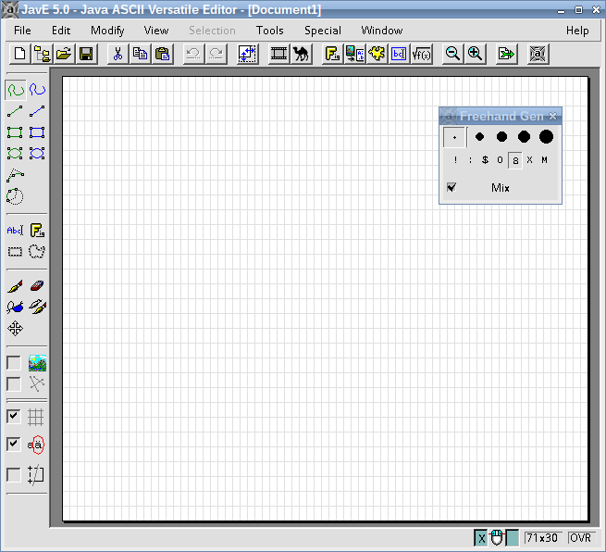
Task: Select the Move tool with four arrows
Action: click(15, 329)
